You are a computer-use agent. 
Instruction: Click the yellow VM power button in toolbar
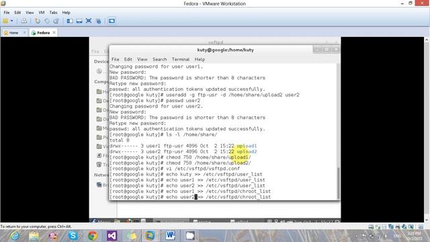[x=5, y=21]
